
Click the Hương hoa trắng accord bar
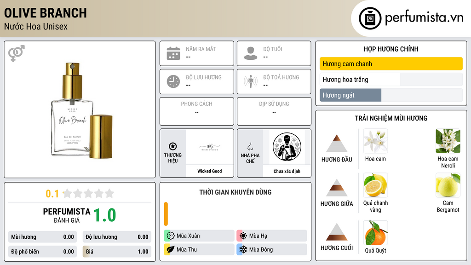coord(391,80)
